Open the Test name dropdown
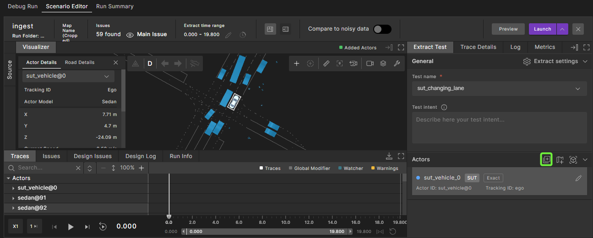The image size is (593, 238). tap(499, 89)
